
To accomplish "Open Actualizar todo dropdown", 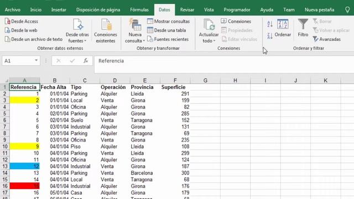I will pyautogui.click(x=209, y=31).
